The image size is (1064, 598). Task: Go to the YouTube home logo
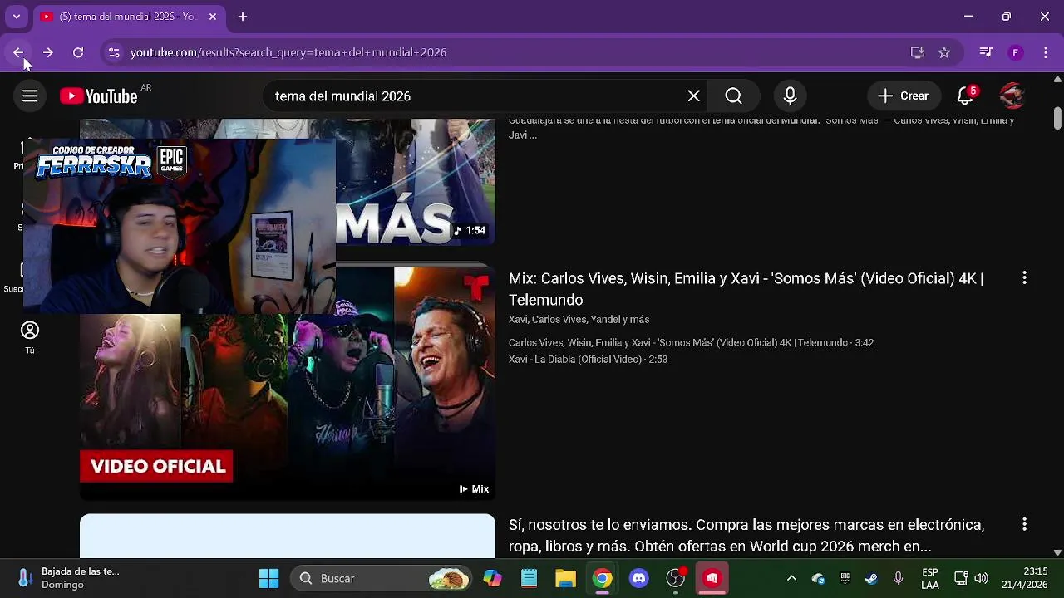(x=98, y=96)
